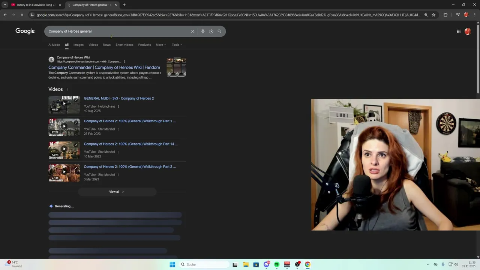Open the Google apps grid
Image resolution: width=480 pixels, height=270 pixels.
pyautogui.click(x=459, y=31)
